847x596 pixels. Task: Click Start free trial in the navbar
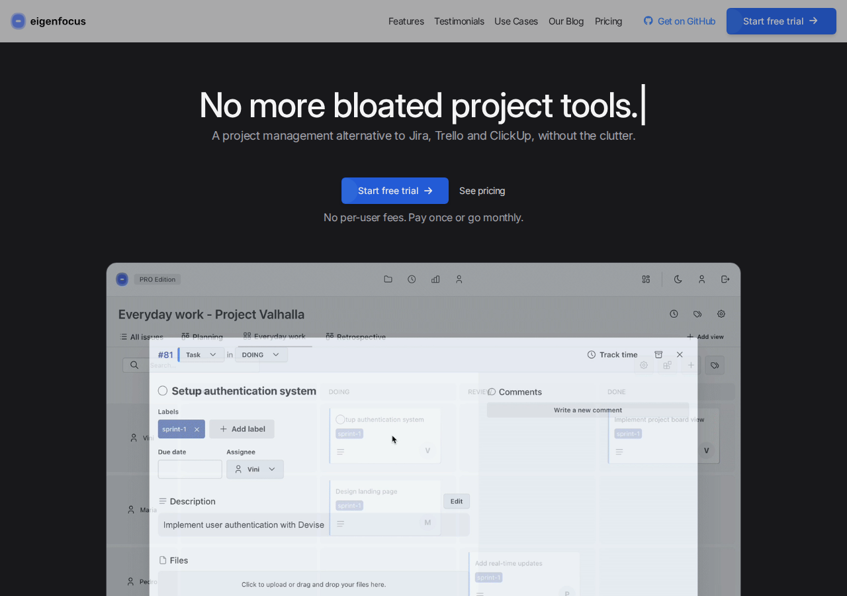[x=781, y=21]
